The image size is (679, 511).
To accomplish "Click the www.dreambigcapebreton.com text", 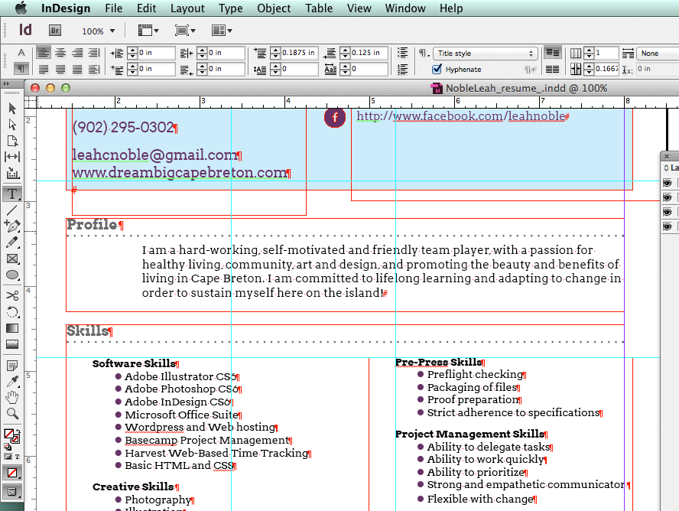I will point(179,173).
